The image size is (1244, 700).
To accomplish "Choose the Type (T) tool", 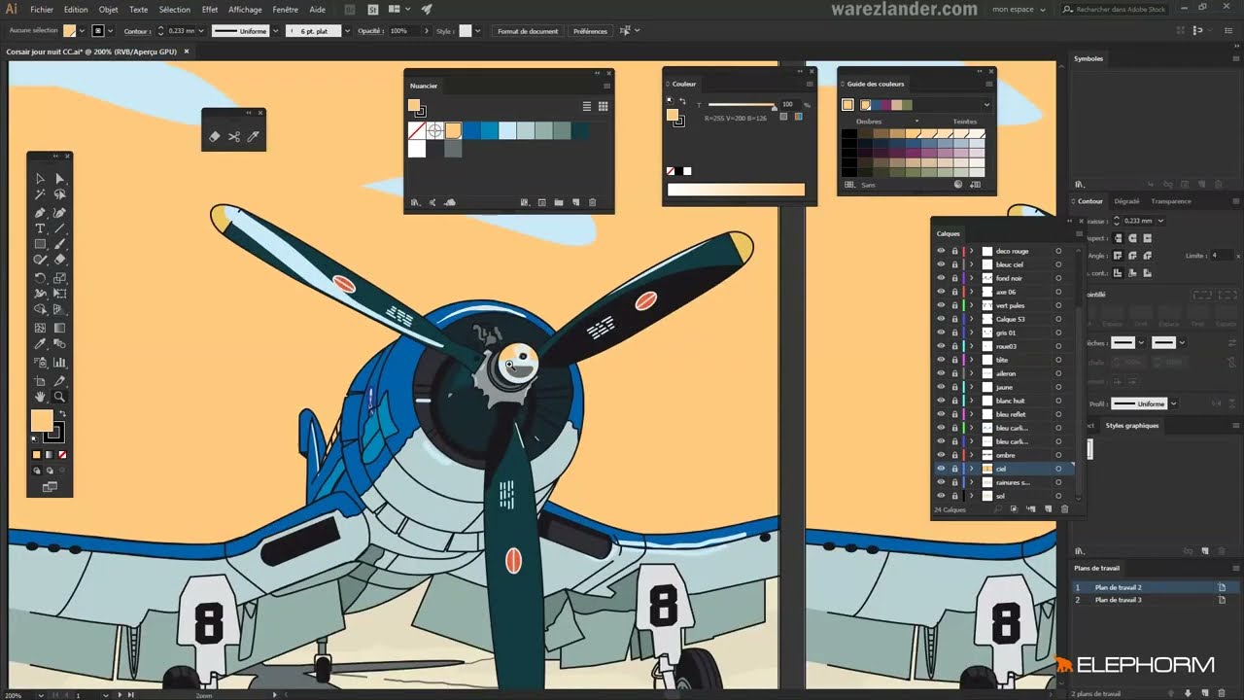I will 40,228.
